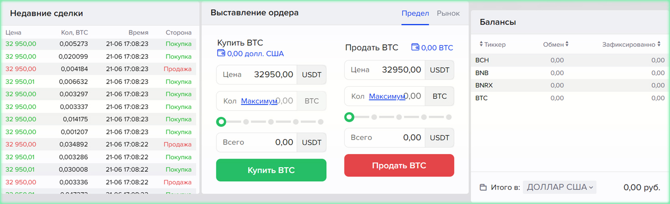This screenshot has width=670, height=204.
Task: Sort balances by Зафиксировано column arrows
Action: [659, 45]
